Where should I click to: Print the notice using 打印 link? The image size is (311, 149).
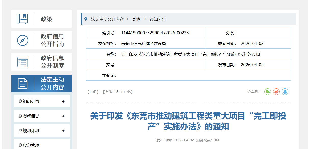click(93, 92)
